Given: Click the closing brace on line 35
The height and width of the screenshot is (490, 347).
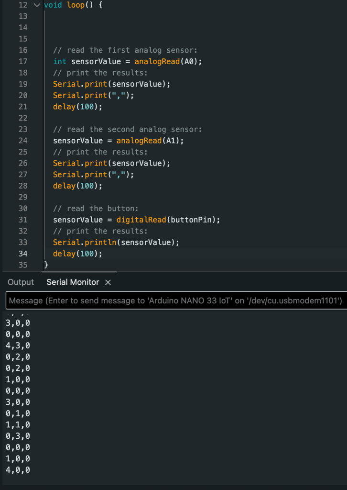Looking at the screenshot, I should (x=46, y=265).
